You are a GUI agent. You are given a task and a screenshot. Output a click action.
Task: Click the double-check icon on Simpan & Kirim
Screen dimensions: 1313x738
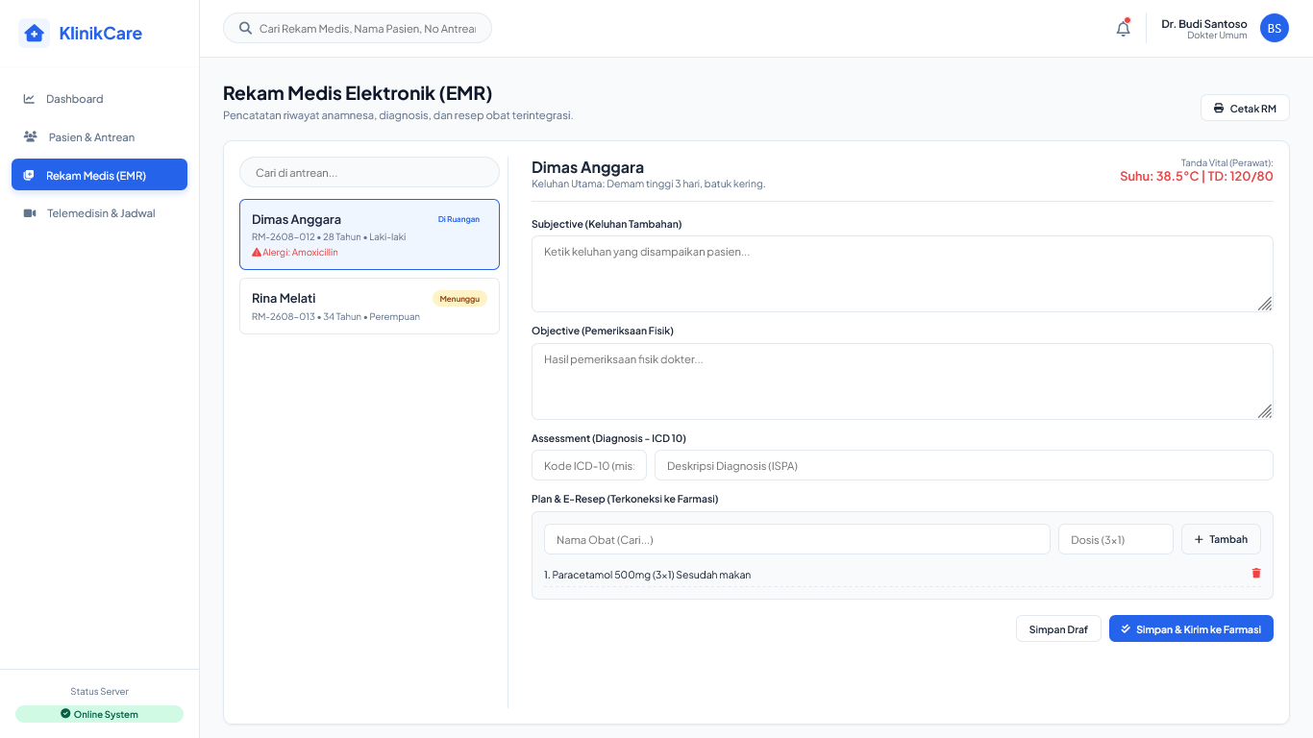tap(1126, 628)
